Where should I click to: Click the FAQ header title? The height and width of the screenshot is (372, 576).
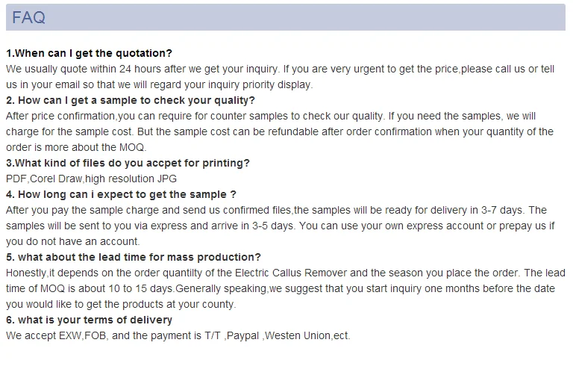(x=28, y=17)
